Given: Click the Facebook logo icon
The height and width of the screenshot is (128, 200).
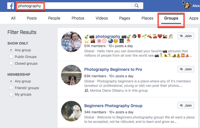Looking at the screenshot, I should pos(11,6).
